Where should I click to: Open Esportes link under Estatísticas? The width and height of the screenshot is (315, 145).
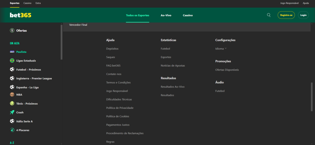[166, 57]
